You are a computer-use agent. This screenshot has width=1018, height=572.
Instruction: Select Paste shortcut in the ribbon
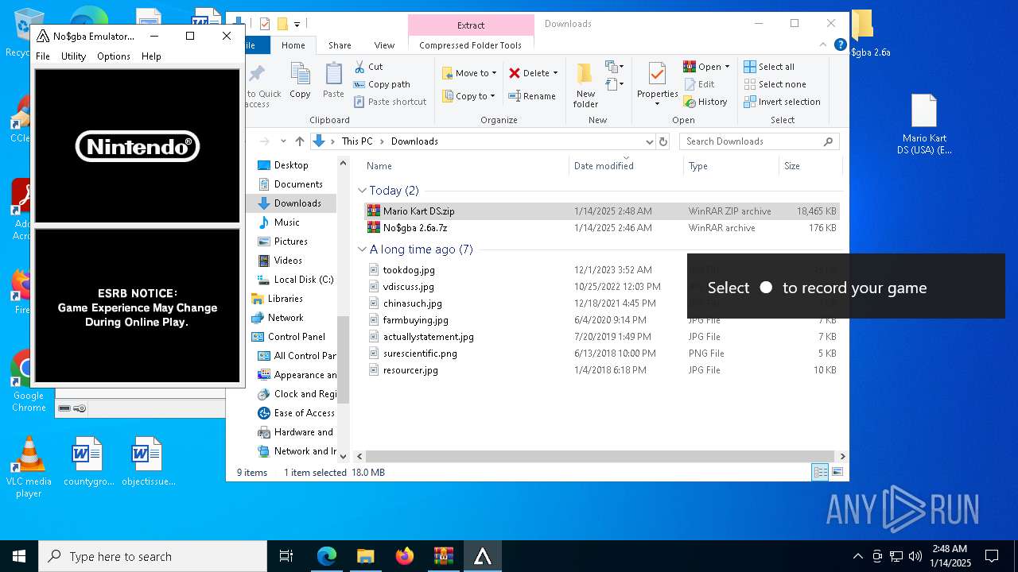click(x=390, y=102)
